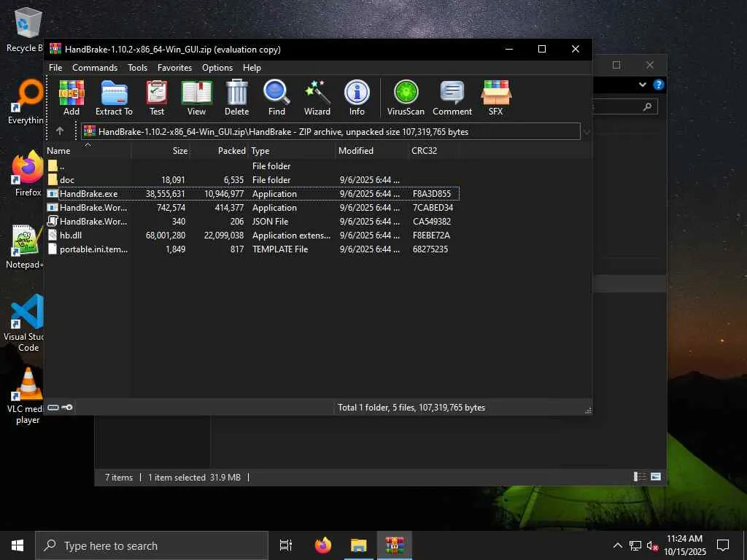Show archive Info
This screenshot has height=560, width=747.
[357, 98]
